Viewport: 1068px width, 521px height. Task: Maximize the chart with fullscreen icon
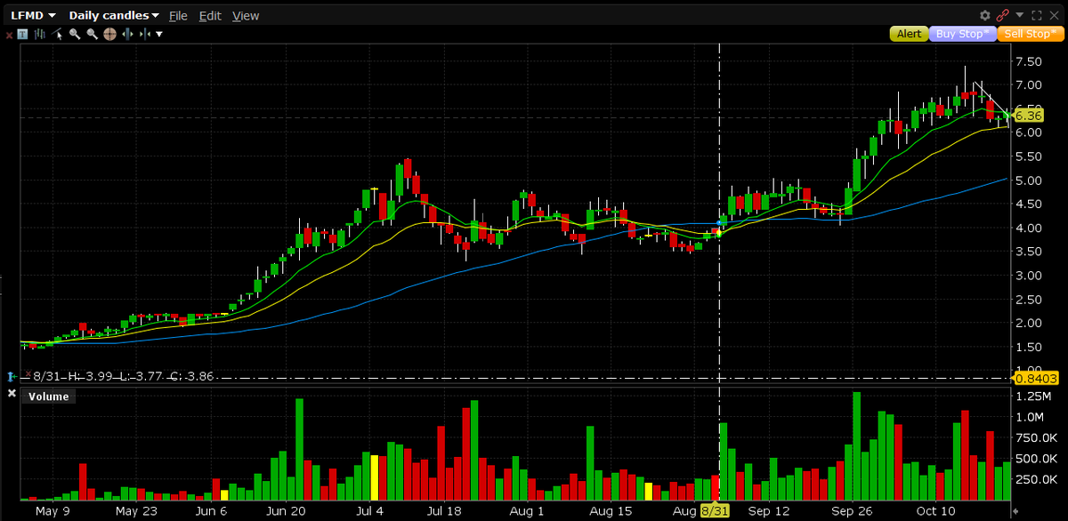coord(1037,15)
